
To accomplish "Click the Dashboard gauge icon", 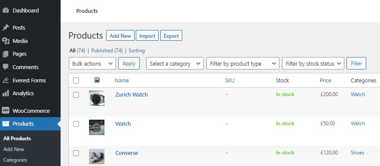I will pyautogui.click(x=6, y=10).
